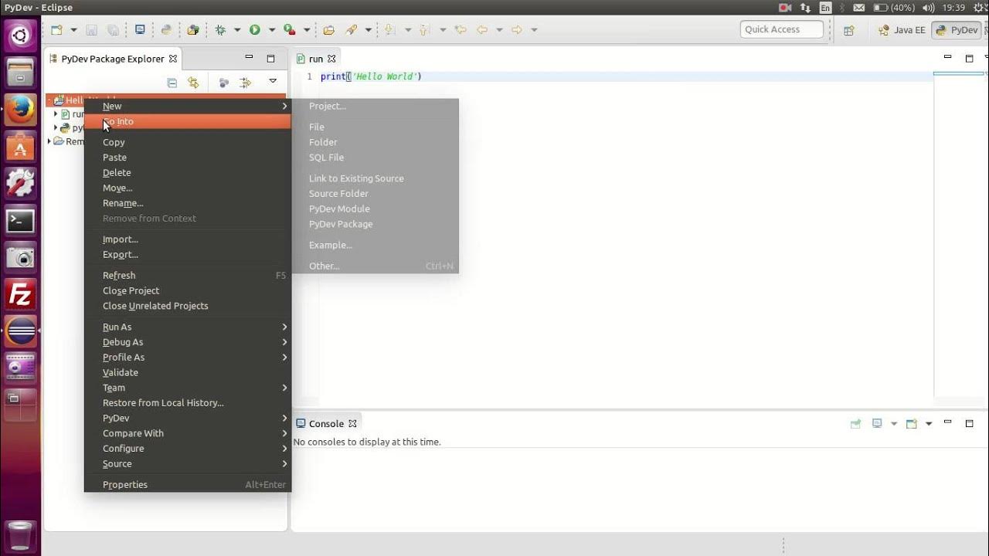Open Package Explorer view menu triangle
Image resolution: width=989 pixels, height=556 pixels.
(273, 81)
